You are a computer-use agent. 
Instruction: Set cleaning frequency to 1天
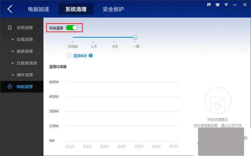pyautogui.click(x=94, y=46)
